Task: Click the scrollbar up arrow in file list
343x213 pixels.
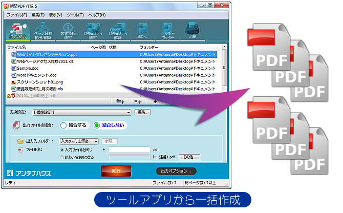Action: [224, 47]
